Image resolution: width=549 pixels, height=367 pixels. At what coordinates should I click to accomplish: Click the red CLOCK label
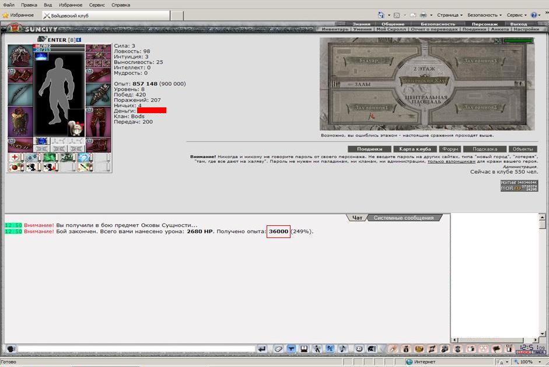click(523, 352)
